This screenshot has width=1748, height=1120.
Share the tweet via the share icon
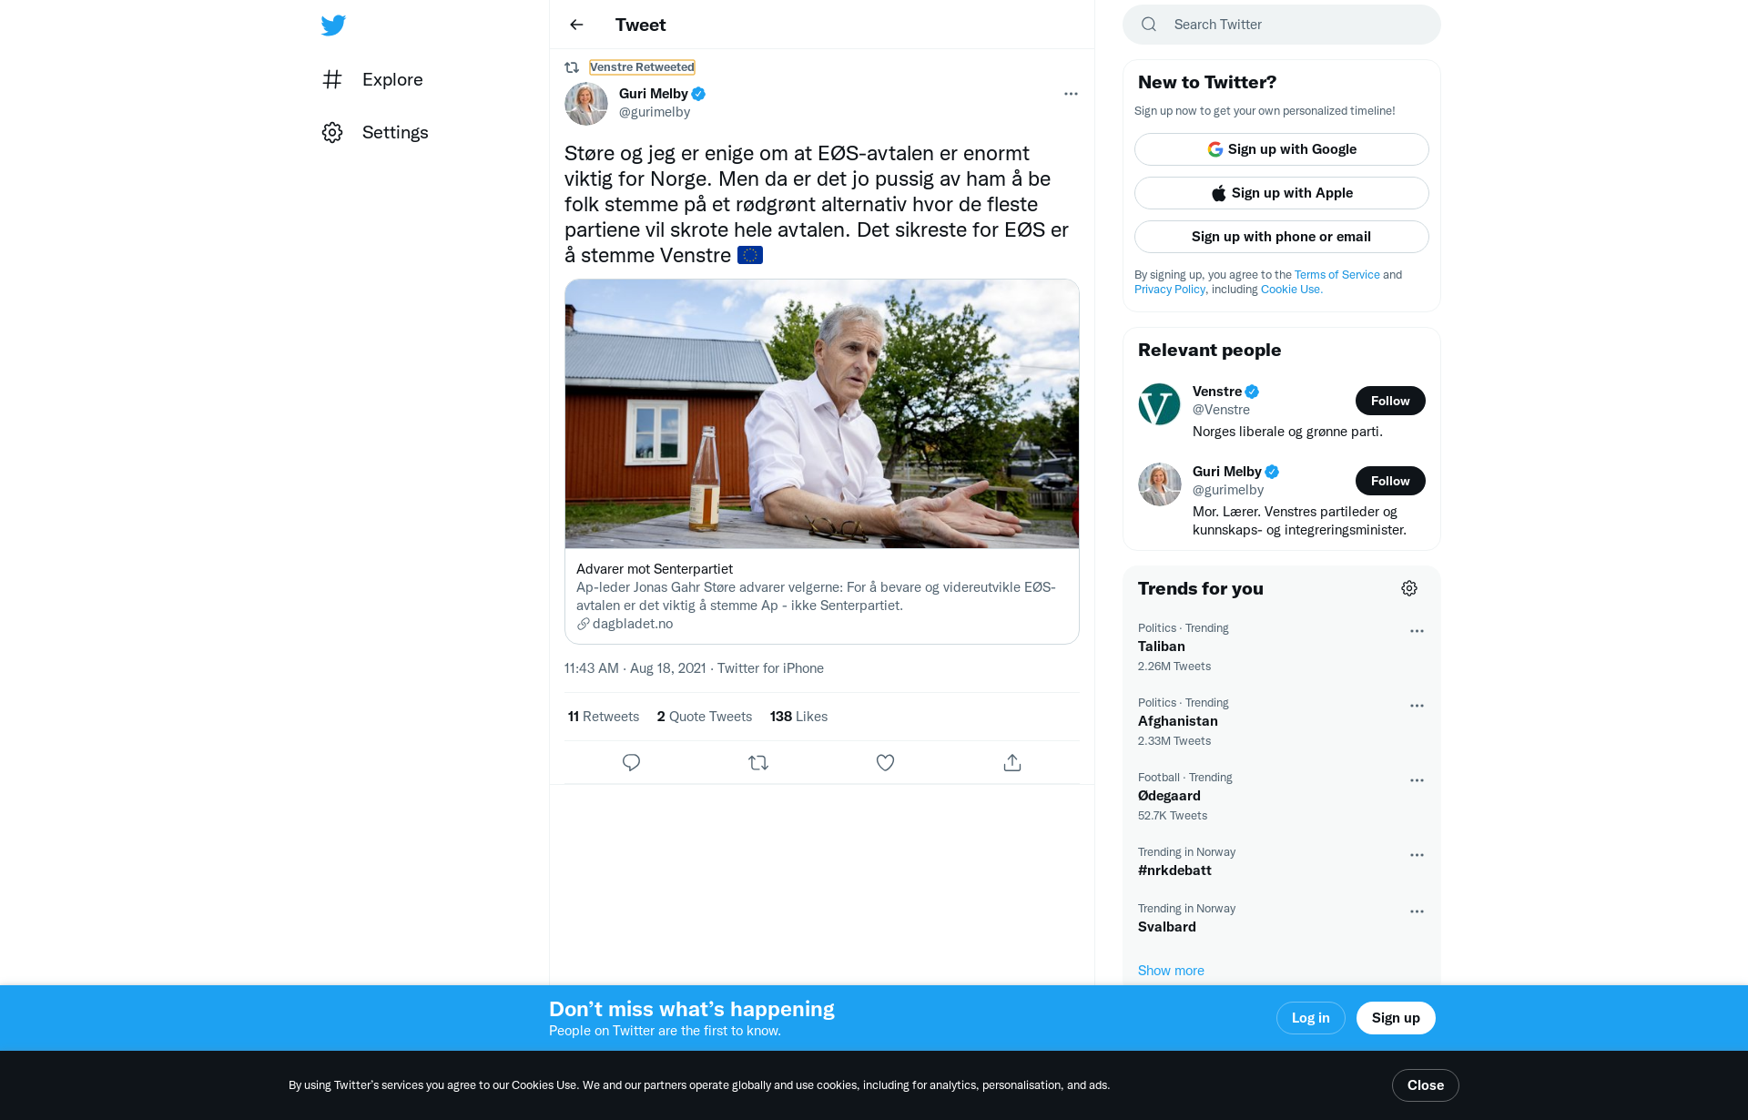tap(1012, 763)
